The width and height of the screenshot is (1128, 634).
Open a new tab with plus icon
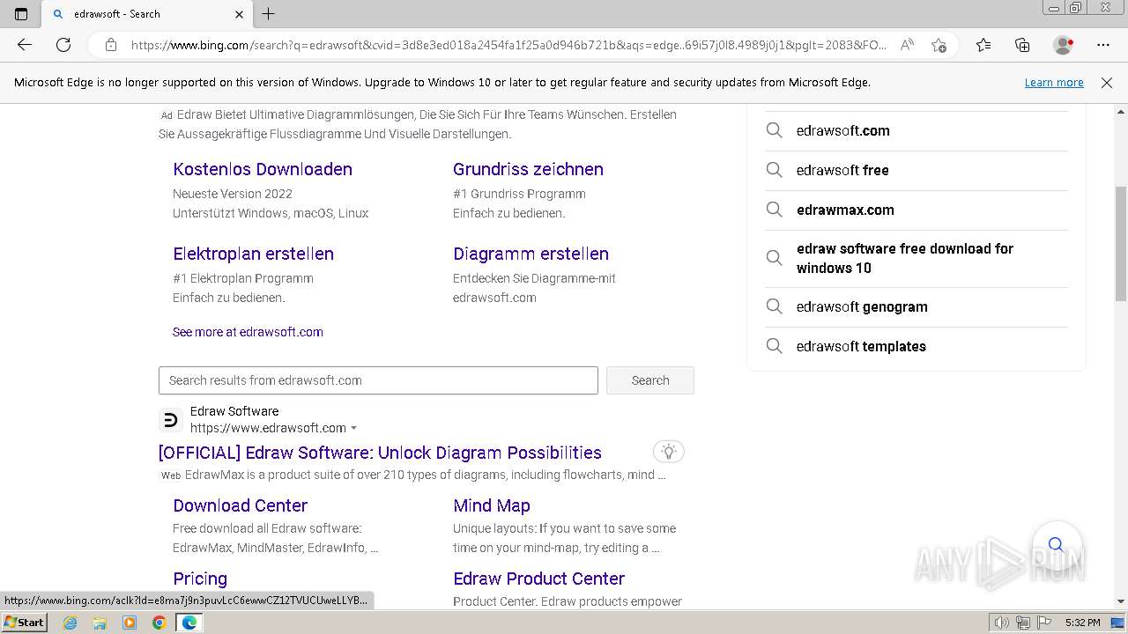[x=269, y=14]
